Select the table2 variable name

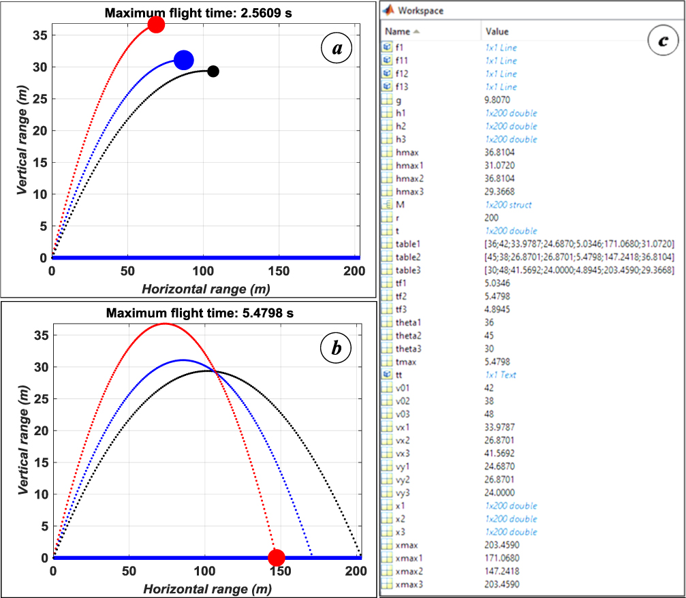[x=408, y=257]
